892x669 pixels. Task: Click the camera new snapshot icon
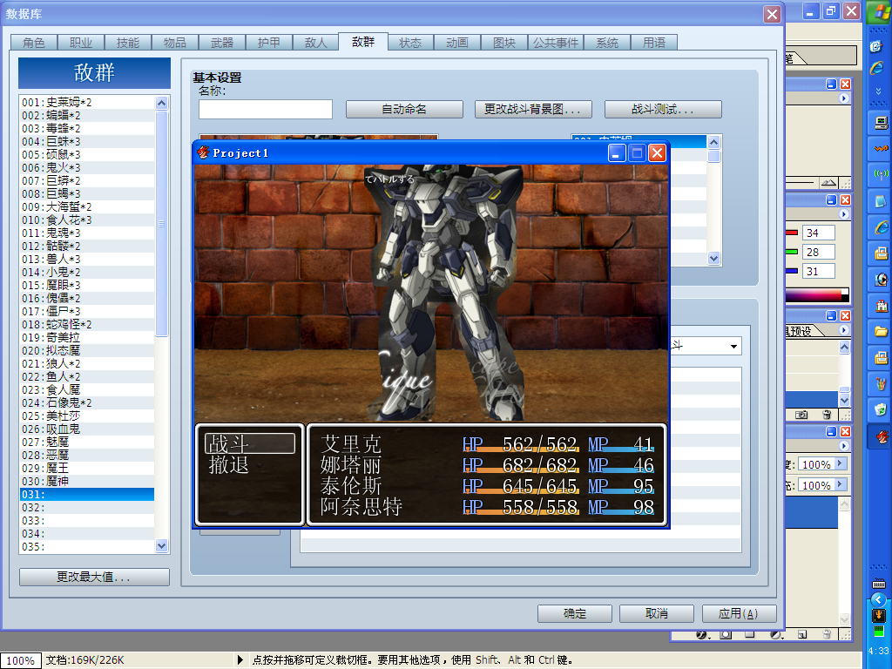pos(801,415)
